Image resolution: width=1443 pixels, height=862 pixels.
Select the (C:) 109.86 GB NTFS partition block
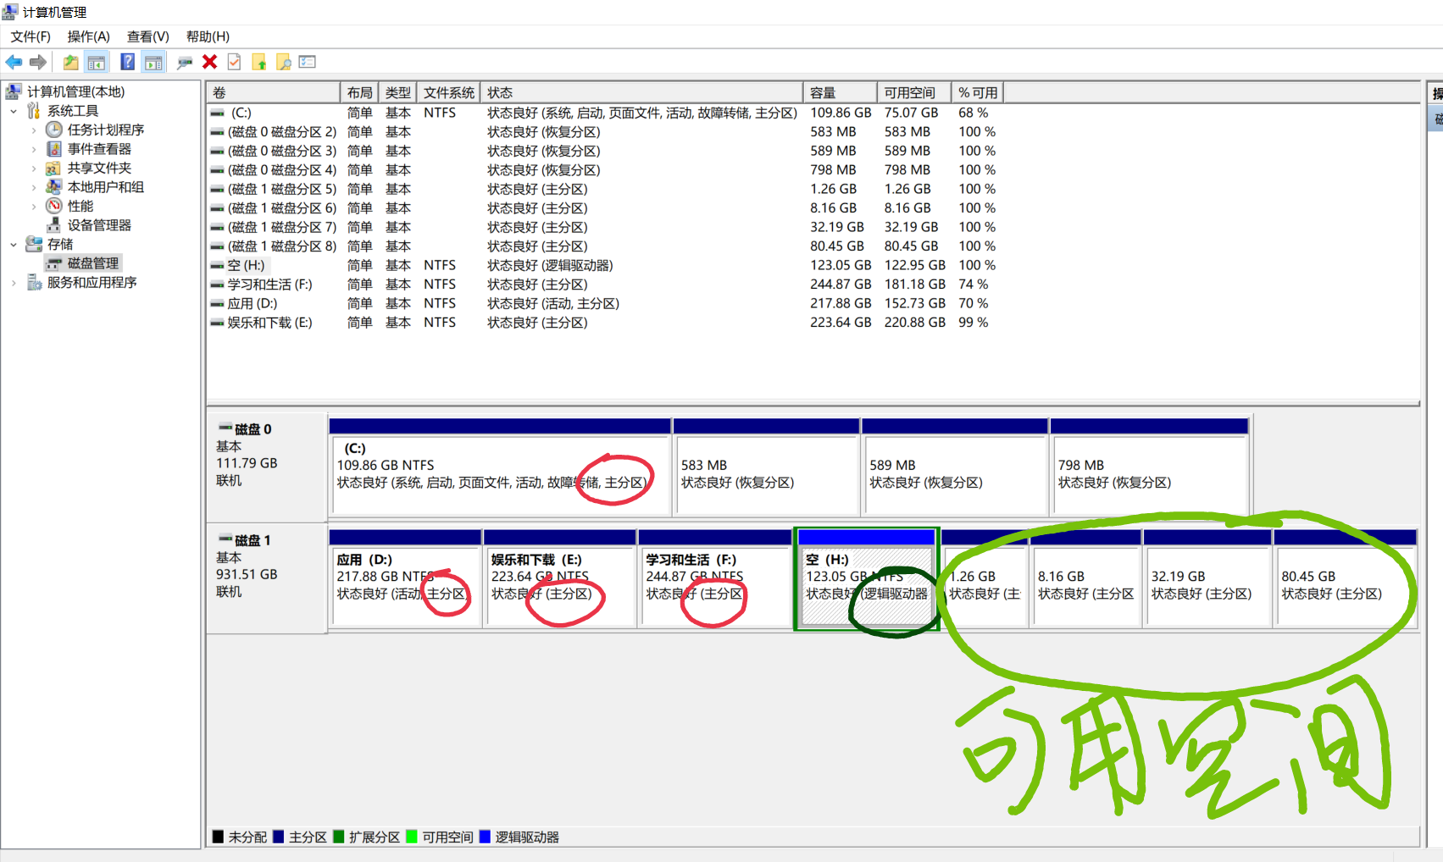coord(500,466)
